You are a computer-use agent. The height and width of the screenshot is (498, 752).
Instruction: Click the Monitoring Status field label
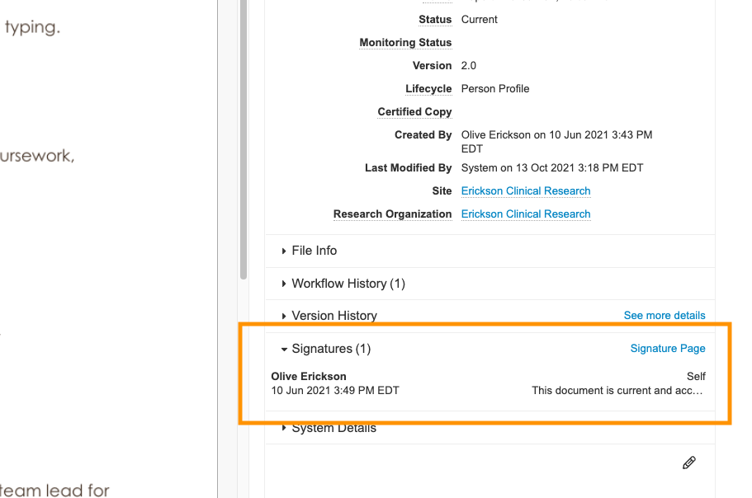tap(405, 43)
